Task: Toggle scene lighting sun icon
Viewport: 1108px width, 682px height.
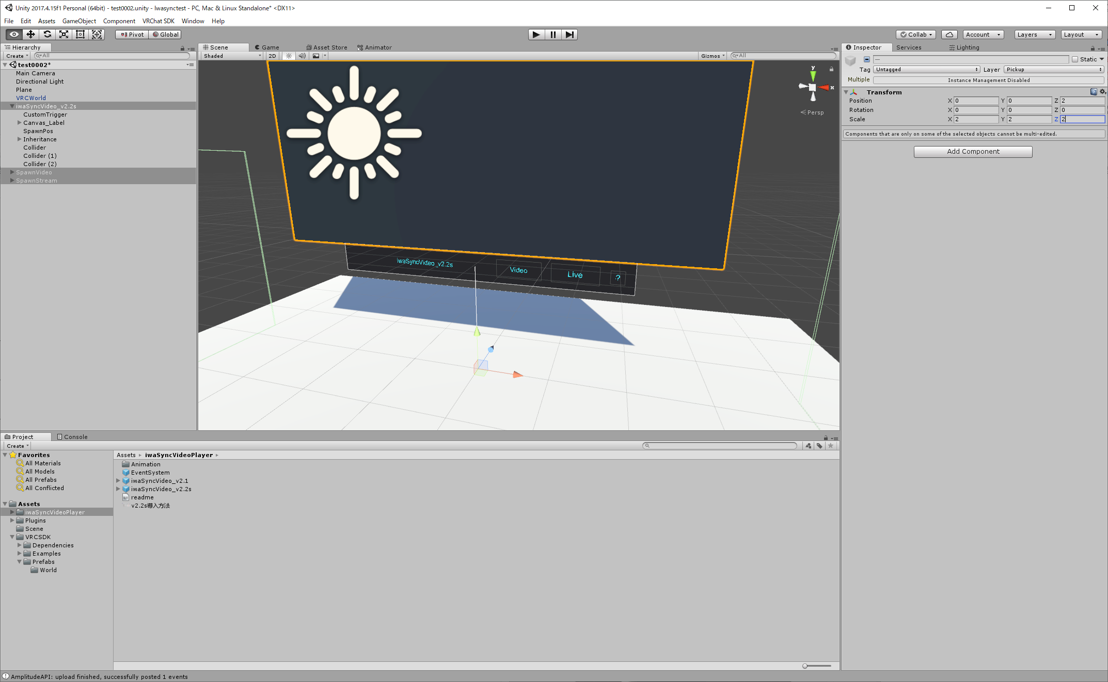Action: tap(289, 56)
